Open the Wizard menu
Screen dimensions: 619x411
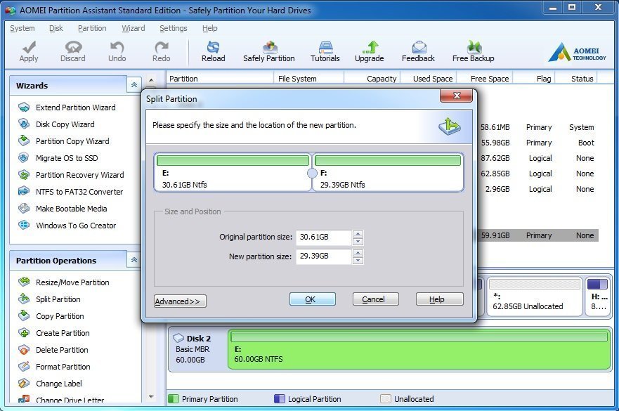tap(133, 28)
